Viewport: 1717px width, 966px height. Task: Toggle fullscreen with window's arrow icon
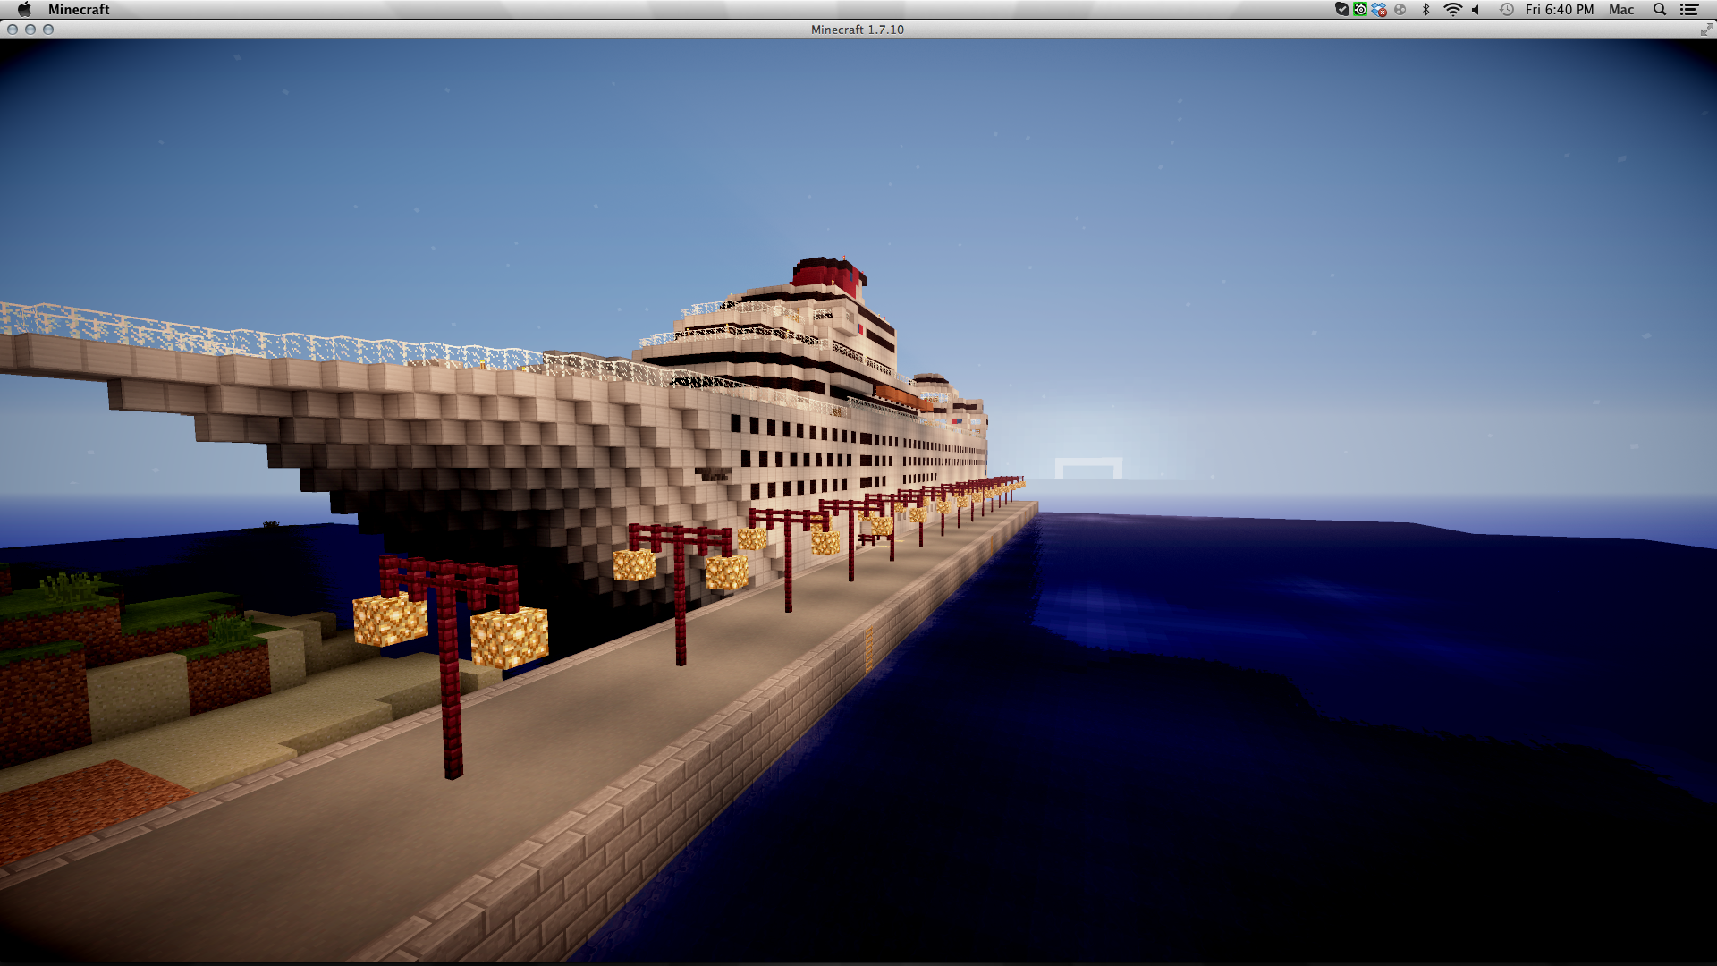[1705, 30]
